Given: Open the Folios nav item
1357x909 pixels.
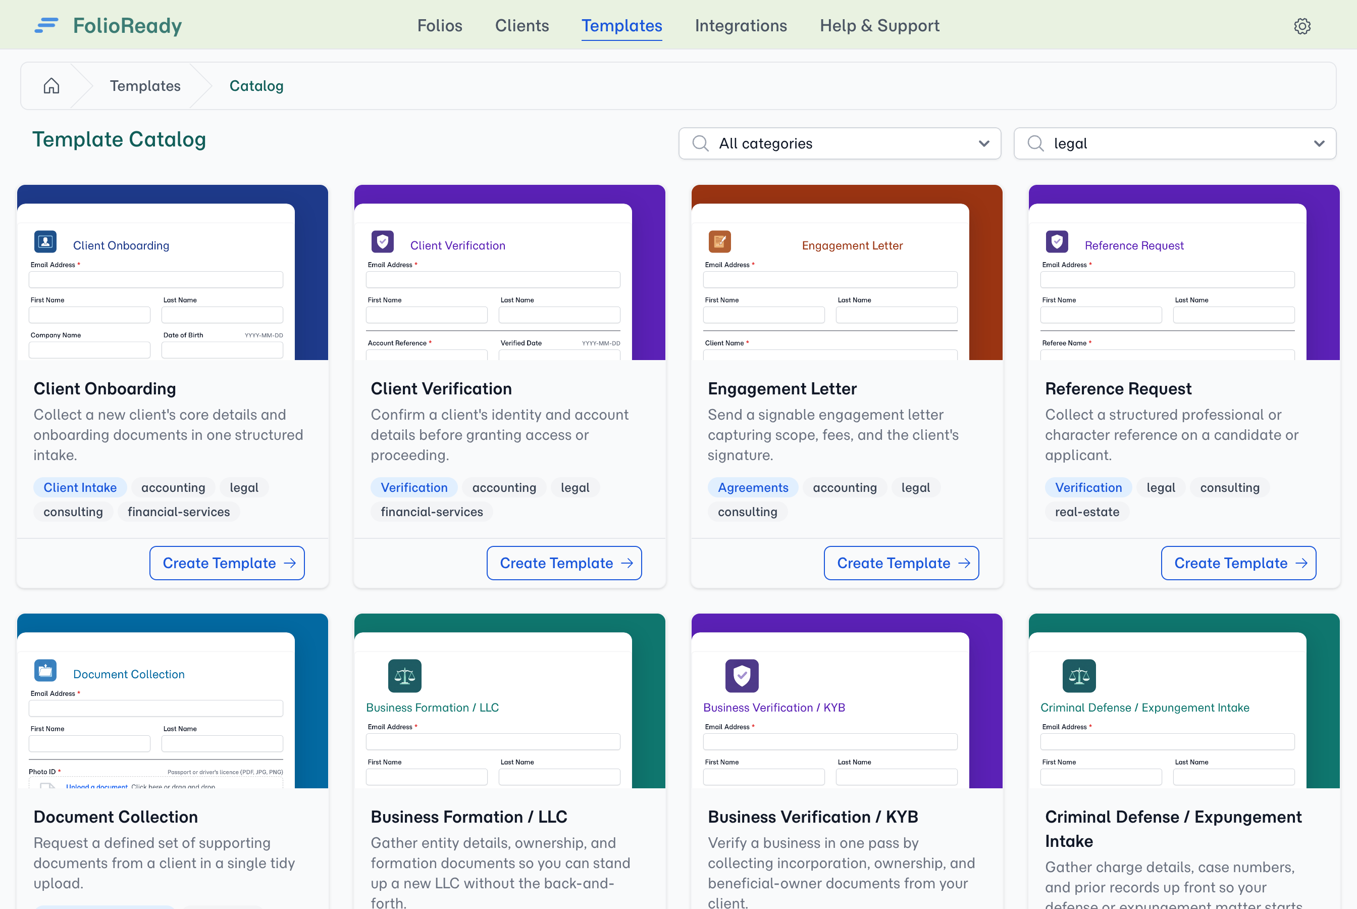Looking at the screenshot, I should [x=440, y=26].
